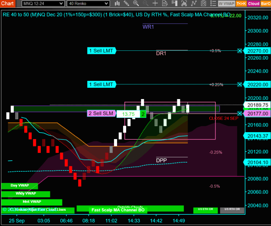
Task: Select the 2 Sell SLM order label
Action: point(101,113)
